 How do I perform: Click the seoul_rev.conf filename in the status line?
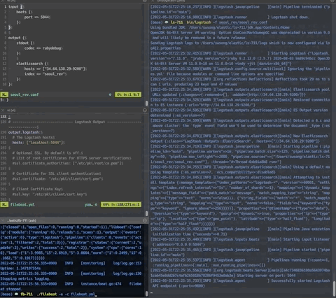[x=24, y=94]
